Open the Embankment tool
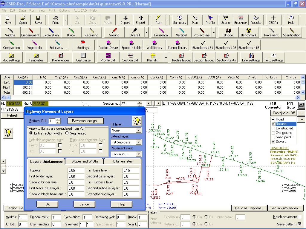 pyautogui.click(x=30, y=32)
